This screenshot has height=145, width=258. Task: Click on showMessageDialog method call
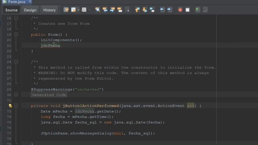coord(91,133)
